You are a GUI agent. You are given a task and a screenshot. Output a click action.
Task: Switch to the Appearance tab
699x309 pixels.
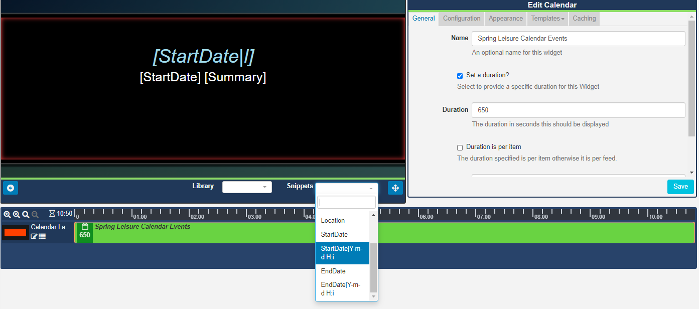pos(505,19)
